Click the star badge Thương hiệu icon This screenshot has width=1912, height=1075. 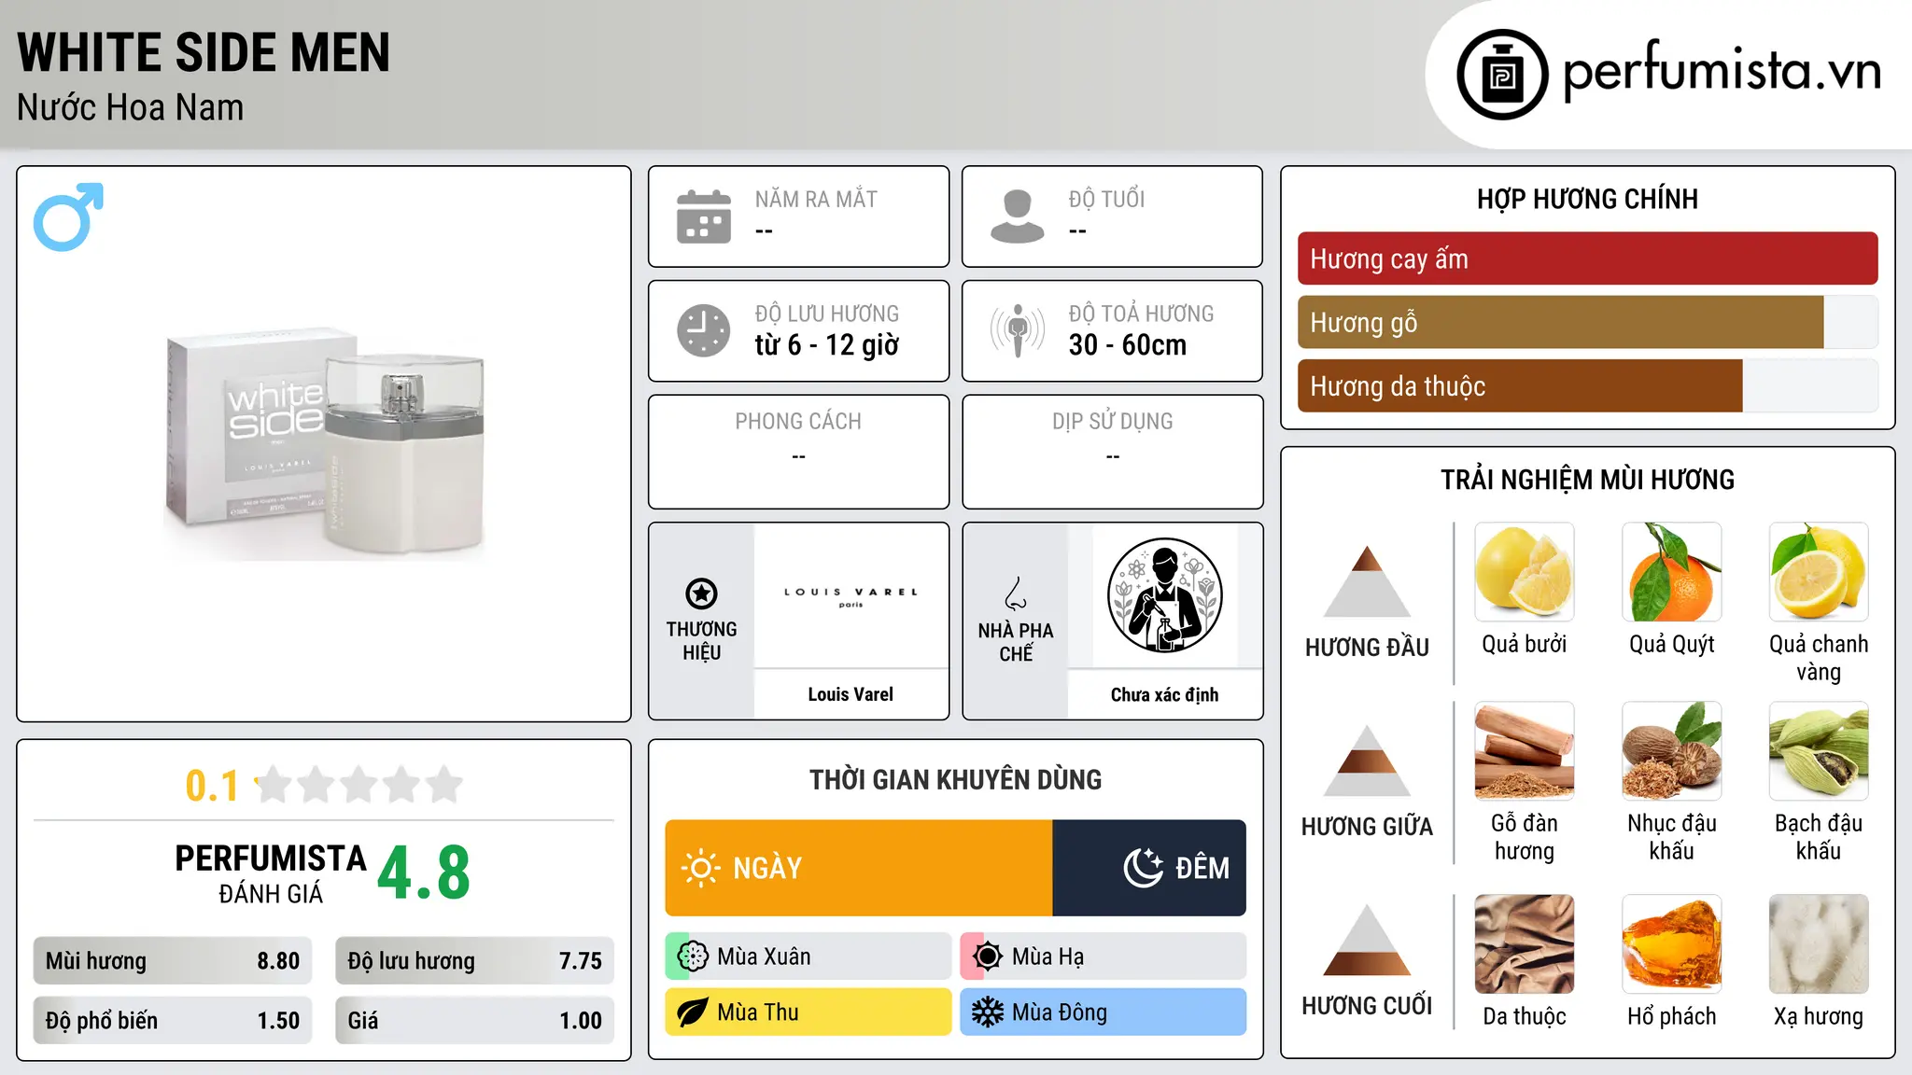pos(701,593)
